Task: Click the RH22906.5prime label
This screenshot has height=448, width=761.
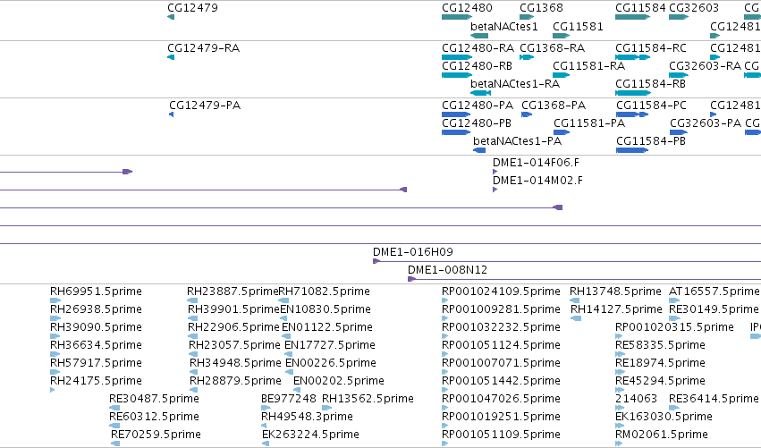Action: click(234, 327)
